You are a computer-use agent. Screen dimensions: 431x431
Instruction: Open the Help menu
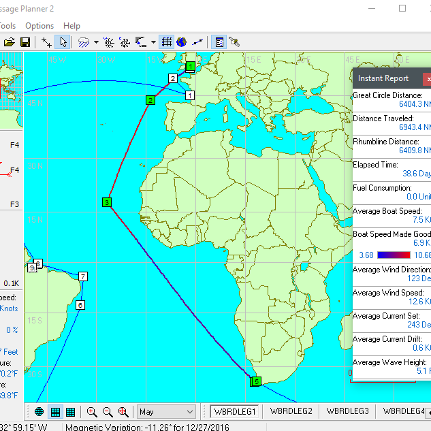(71, 26)
